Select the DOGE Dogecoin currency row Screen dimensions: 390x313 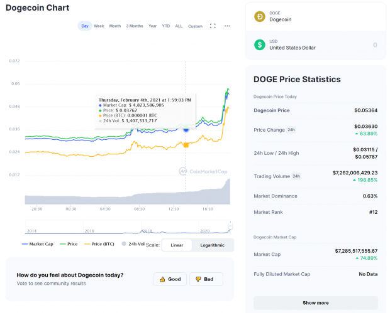pyautogui.click(x=316, y=16)
